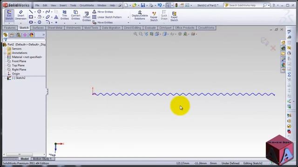Click the Open file icon

tap(135, 5)
